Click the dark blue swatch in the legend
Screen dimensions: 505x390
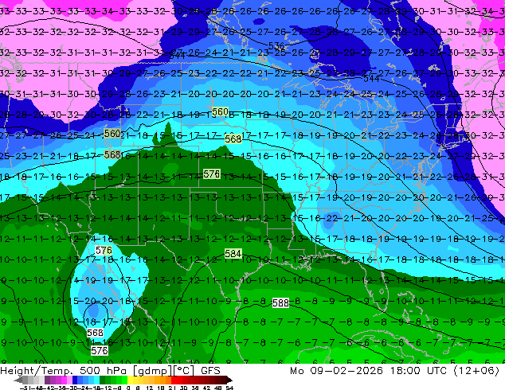[x=75, y=380]
